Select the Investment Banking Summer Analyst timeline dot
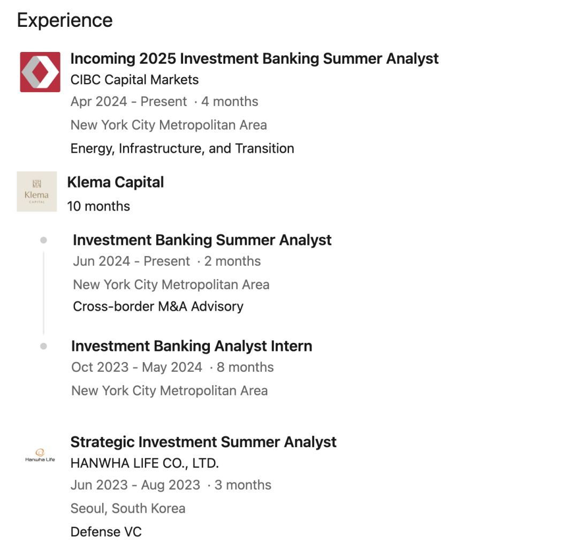Image resolution: width=578 pixels, height=549 pixels. [x=43, y=240]
